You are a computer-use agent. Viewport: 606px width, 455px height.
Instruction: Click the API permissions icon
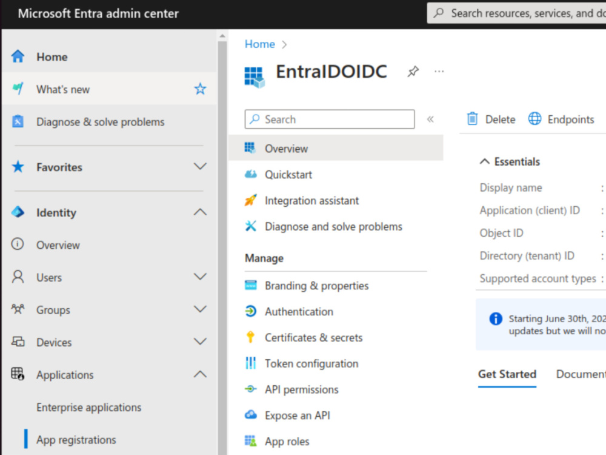pyautogui.click(x=250, y=389)
